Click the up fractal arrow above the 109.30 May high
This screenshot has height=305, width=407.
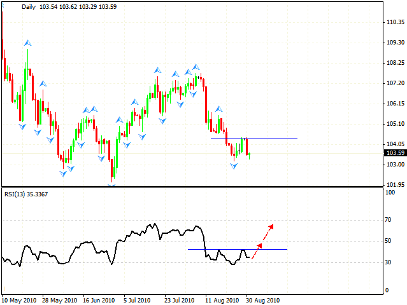(x=28, y=43)
